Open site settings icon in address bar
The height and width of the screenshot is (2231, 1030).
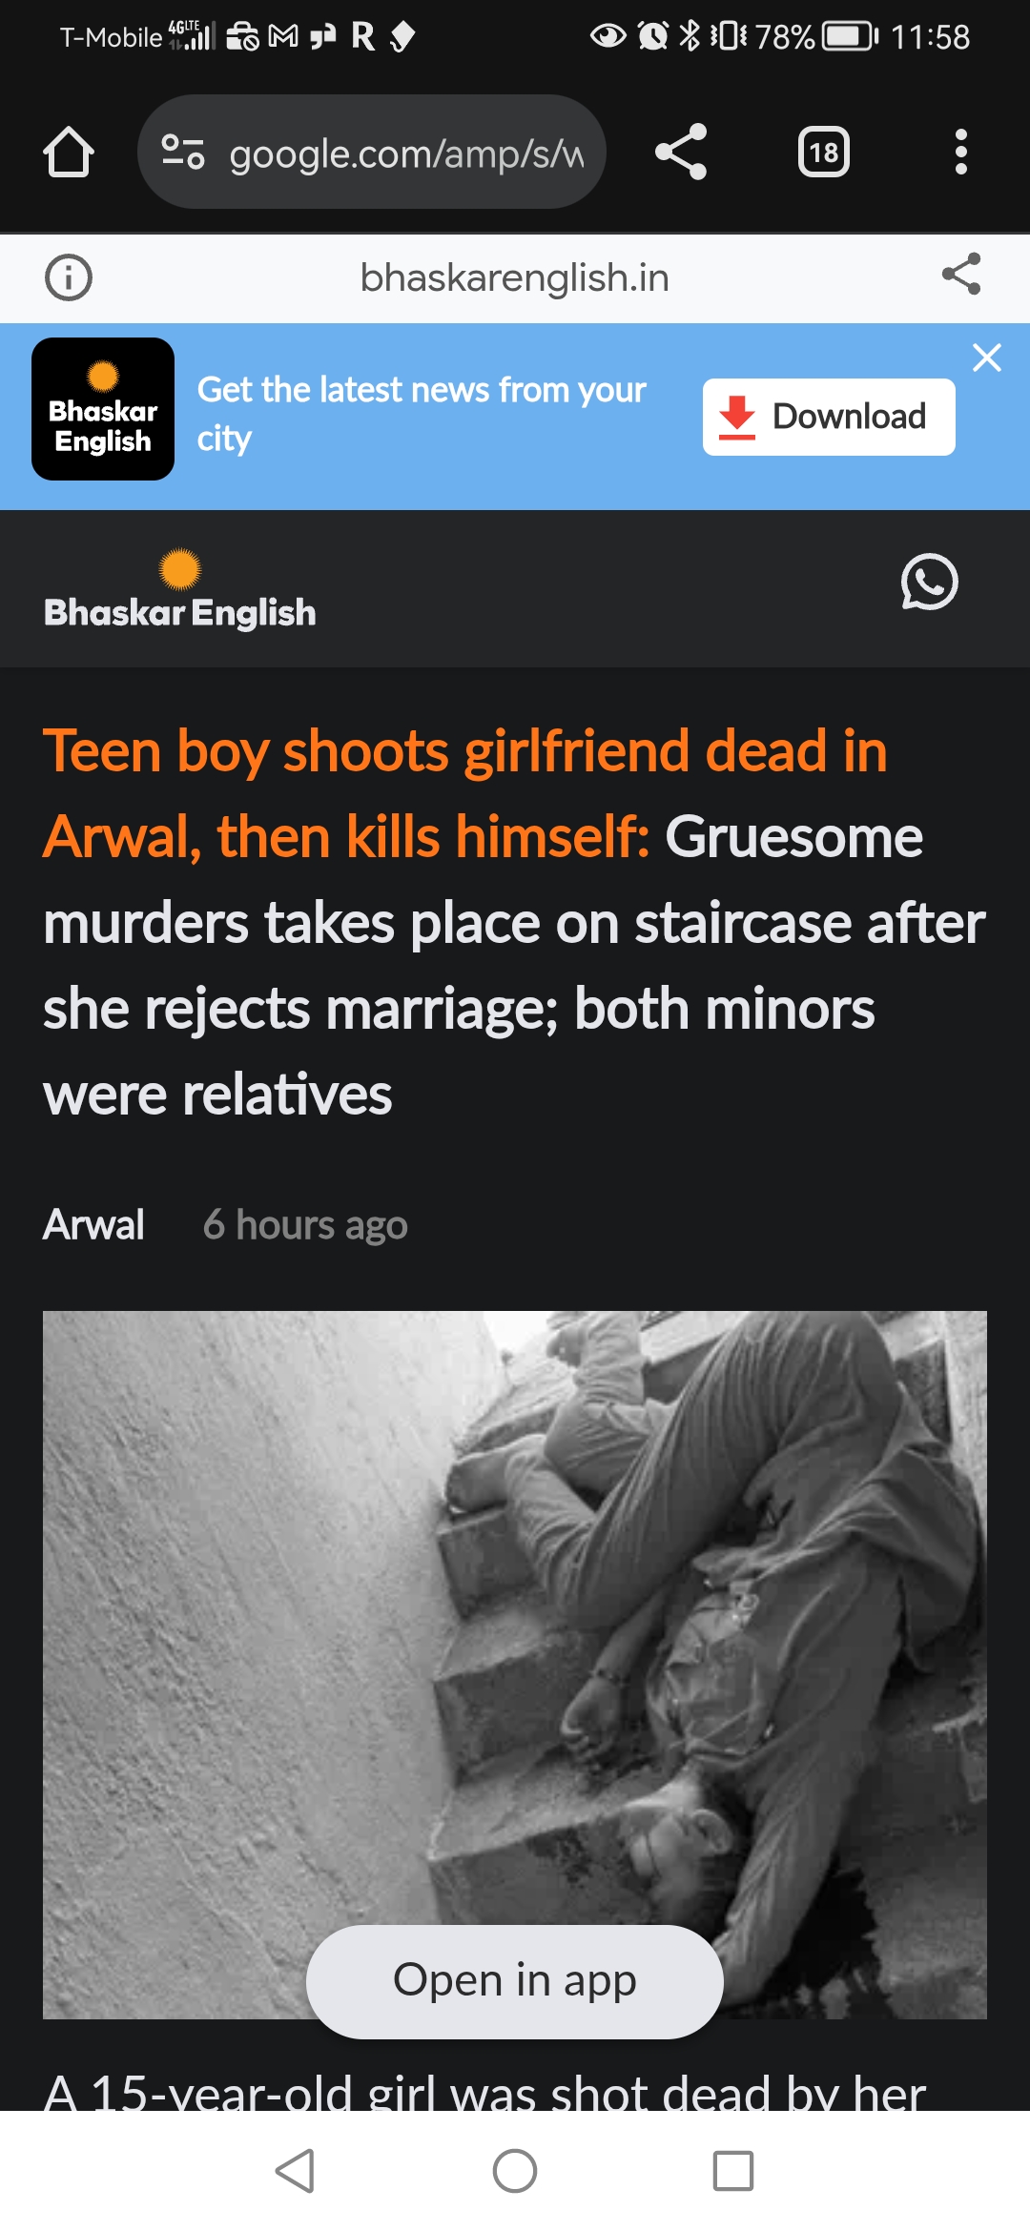(x=183, y=153)
